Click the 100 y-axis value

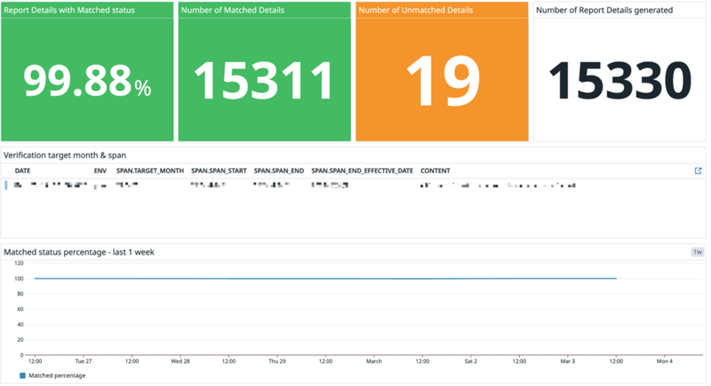pos(19,279)
